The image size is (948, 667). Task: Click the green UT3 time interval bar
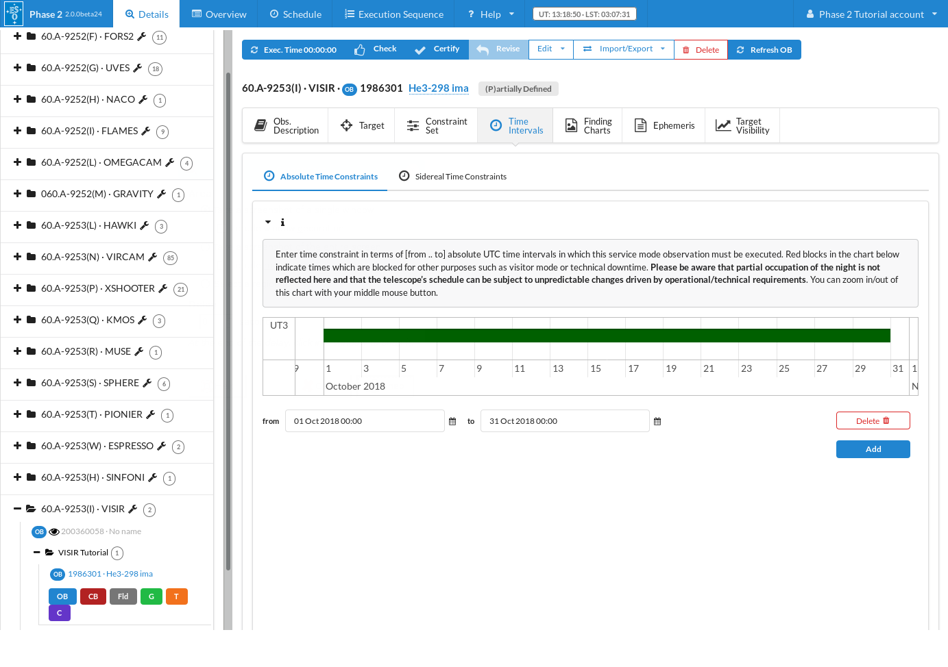pos(606,336)
